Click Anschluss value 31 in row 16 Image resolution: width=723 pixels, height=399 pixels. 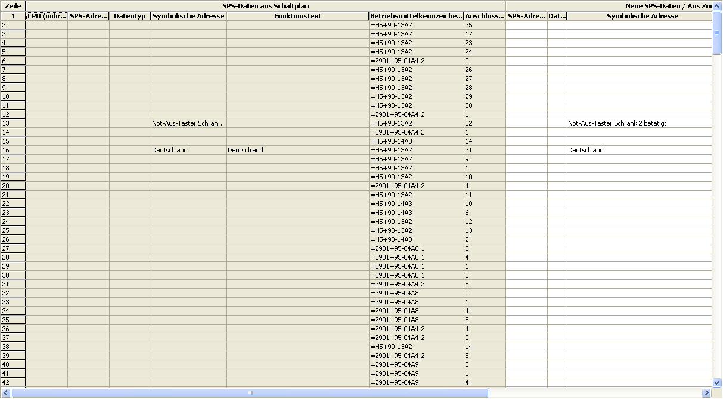tap(485, 150)
